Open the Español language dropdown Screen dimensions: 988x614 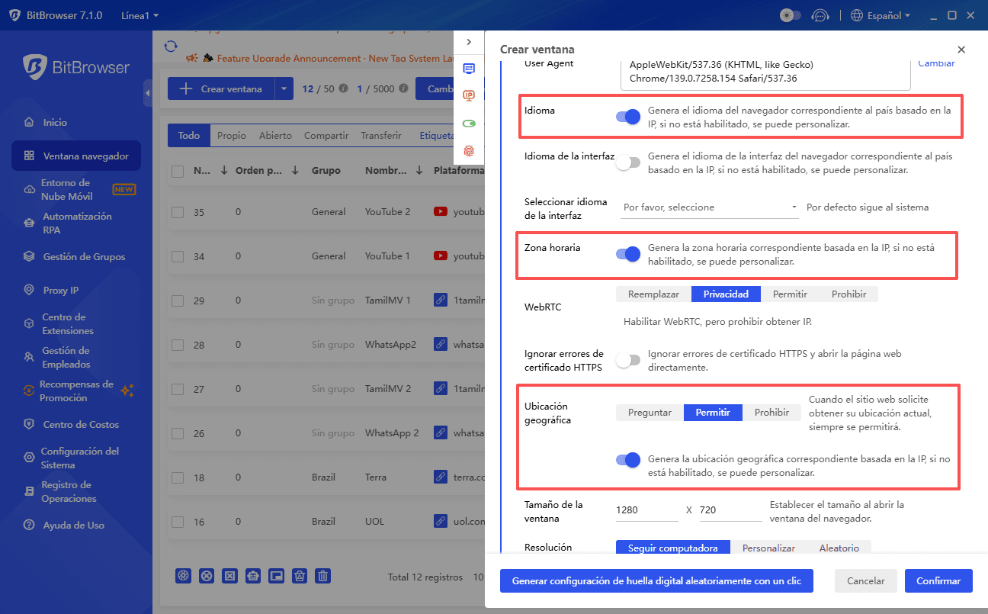click(888, 15)
